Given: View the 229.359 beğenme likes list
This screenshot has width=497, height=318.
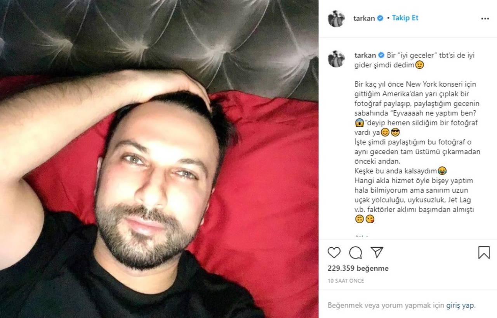Looking at the screenshot, I should coord(358,268).
